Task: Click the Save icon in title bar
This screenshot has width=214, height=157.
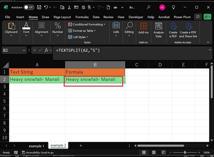Action: [x=39, y=7]
